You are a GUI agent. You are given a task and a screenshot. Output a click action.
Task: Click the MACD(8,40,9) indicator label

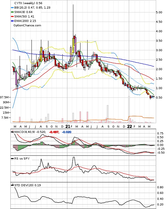24,132
